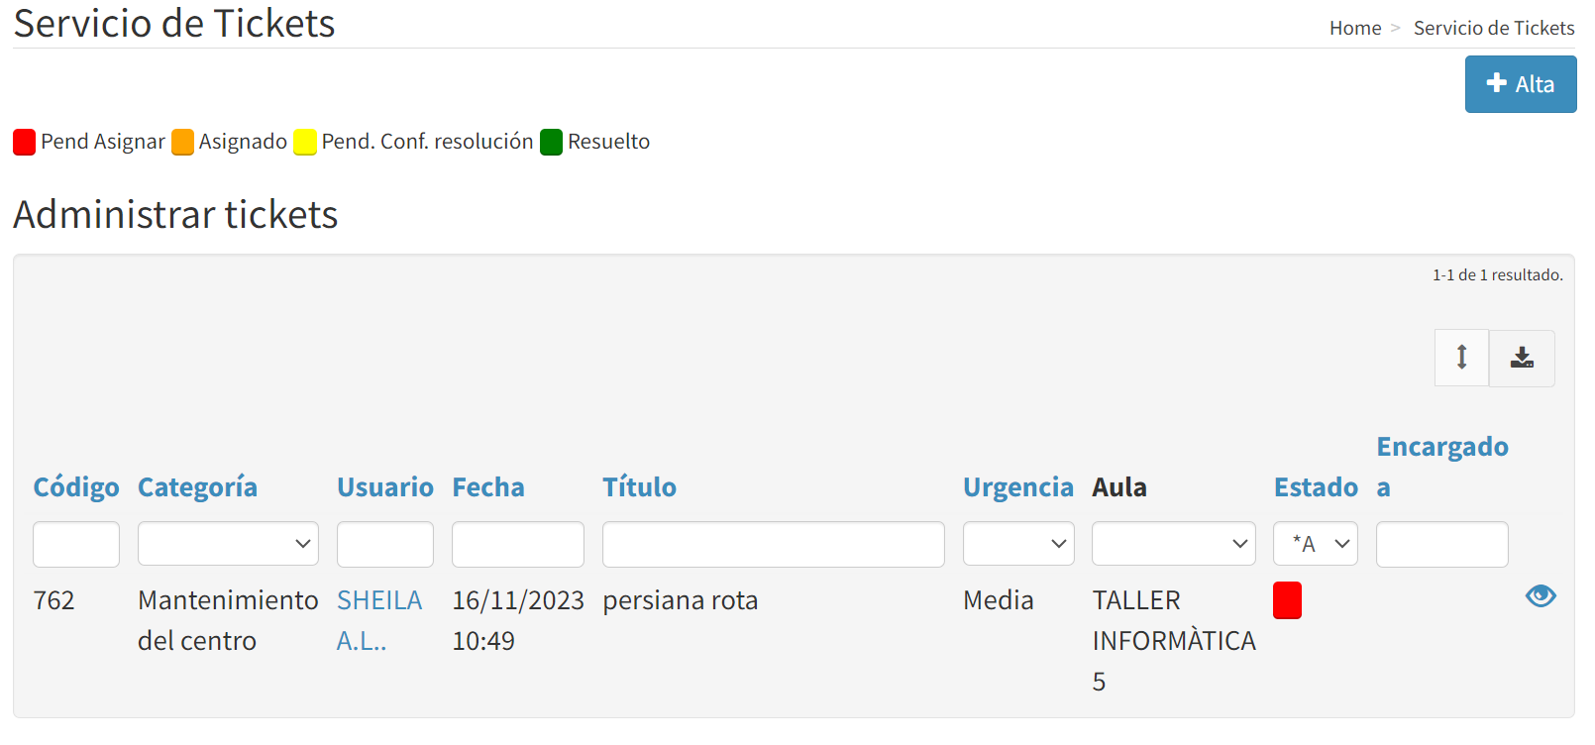
Task: Click the vertical resize arrows icon
Action: coord(1461,358)
